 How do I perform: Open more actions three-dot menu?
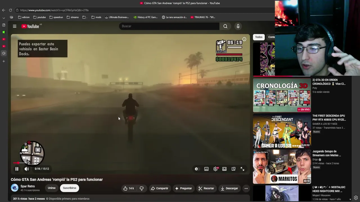(246, 188)
